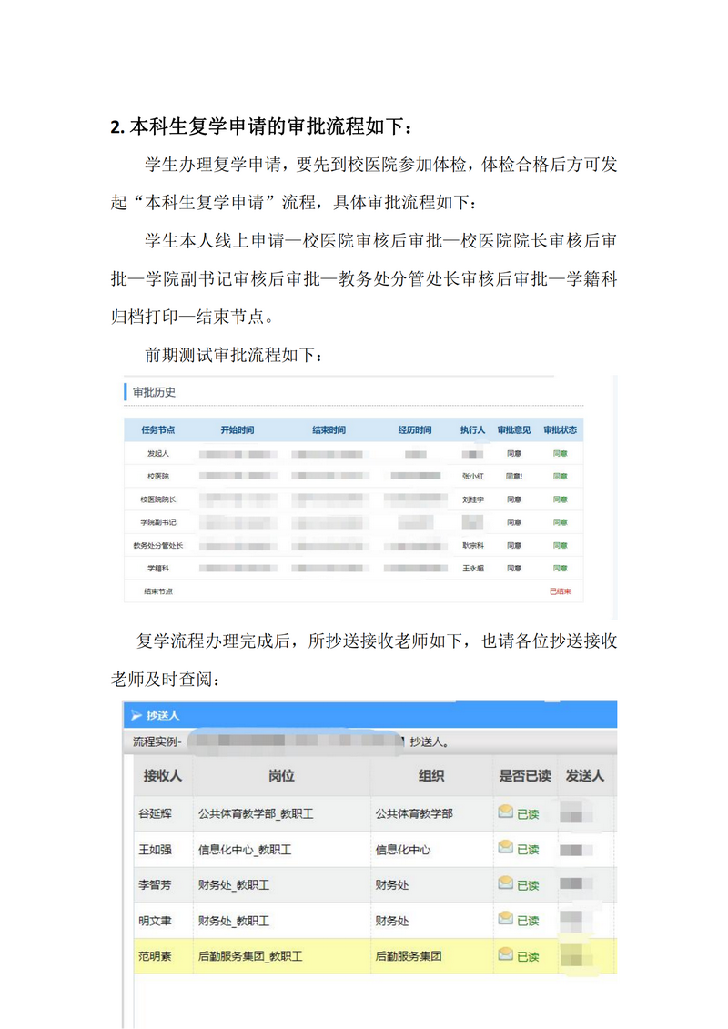Select recipient 谷延辉 in the list
Viewport: 728px width, 1029px height.
tap(156, 813)
